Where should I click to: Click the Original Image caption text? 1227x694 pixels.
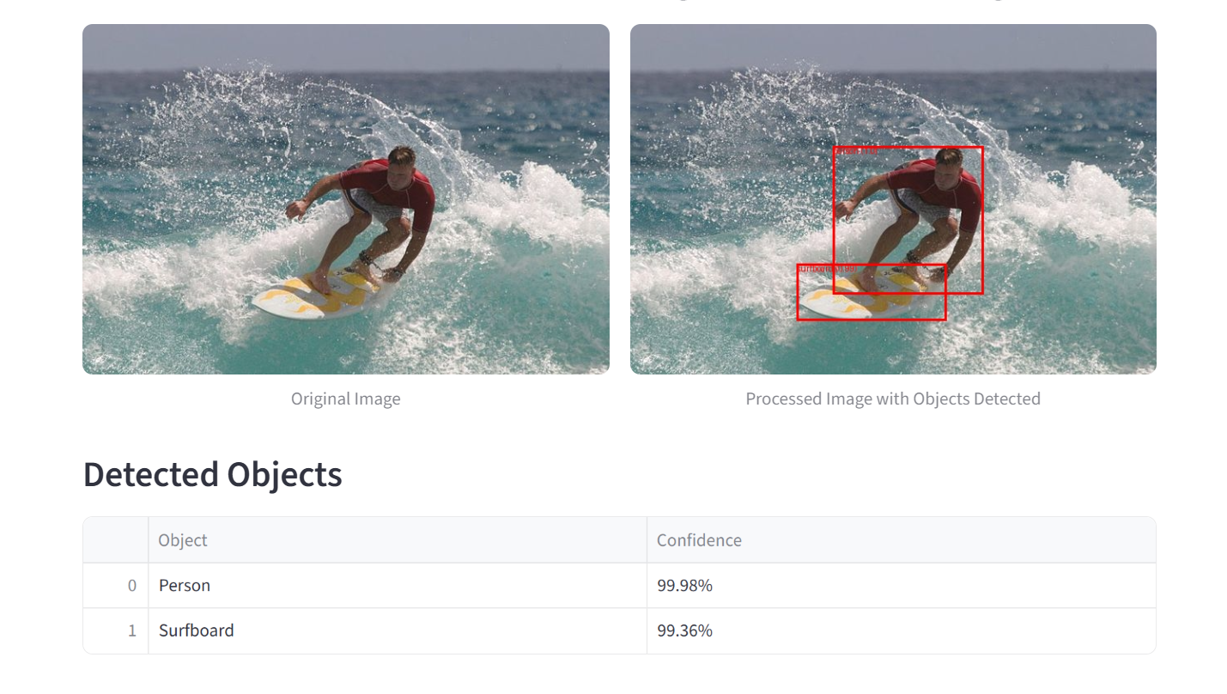click(345, 399)
